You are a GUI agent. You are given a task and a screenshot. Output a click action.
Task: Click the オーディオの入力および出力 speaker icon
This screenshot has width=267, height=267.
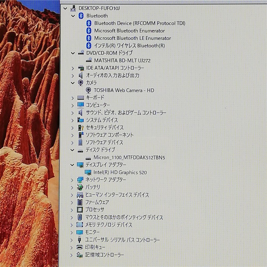coord(81,76)
